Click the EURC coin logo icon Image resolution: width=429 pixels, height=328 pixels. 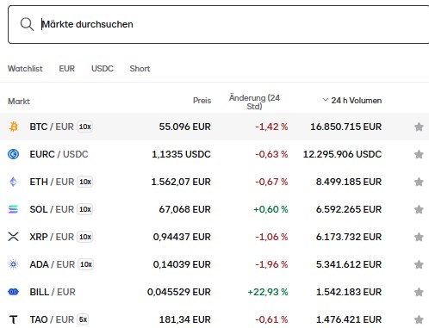[x=13, y=154]
